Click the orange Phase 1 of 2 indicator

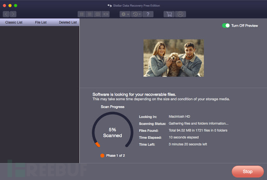pyautogui.click(x=102, y=155)
